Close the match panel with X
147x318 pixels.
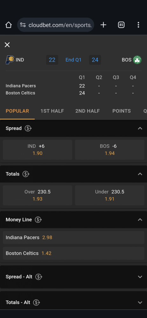(7, 45)
